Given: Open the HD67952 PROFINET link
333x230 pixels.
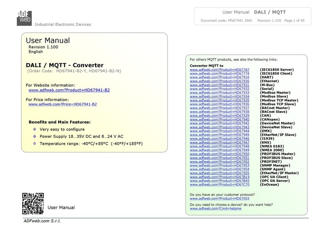Looking at the screenshot, I should pos(220,162).
